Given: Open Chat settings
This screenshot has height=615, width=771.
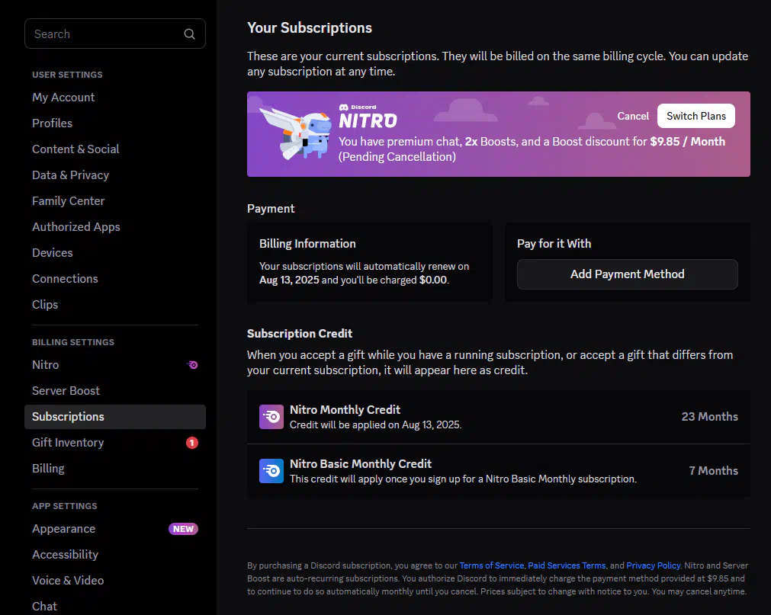Looking at the screenshot, I should click(115, 607).
